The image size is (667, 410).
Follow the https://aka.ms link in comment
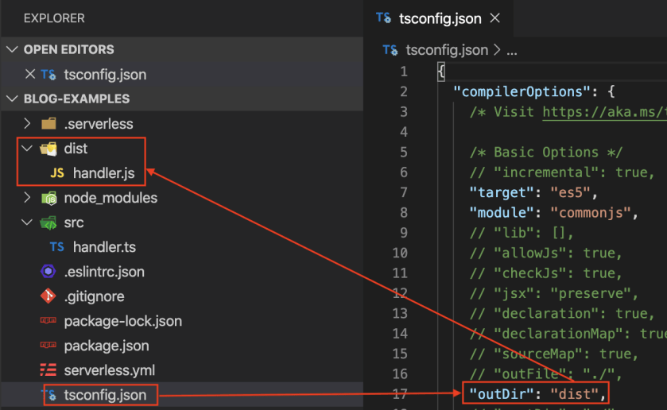coord(604,112)
